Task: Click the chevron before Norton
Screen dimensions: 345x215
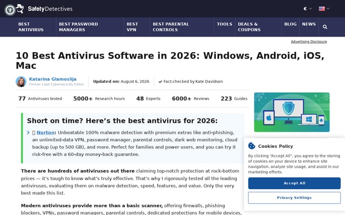Action: click(28, 133)
